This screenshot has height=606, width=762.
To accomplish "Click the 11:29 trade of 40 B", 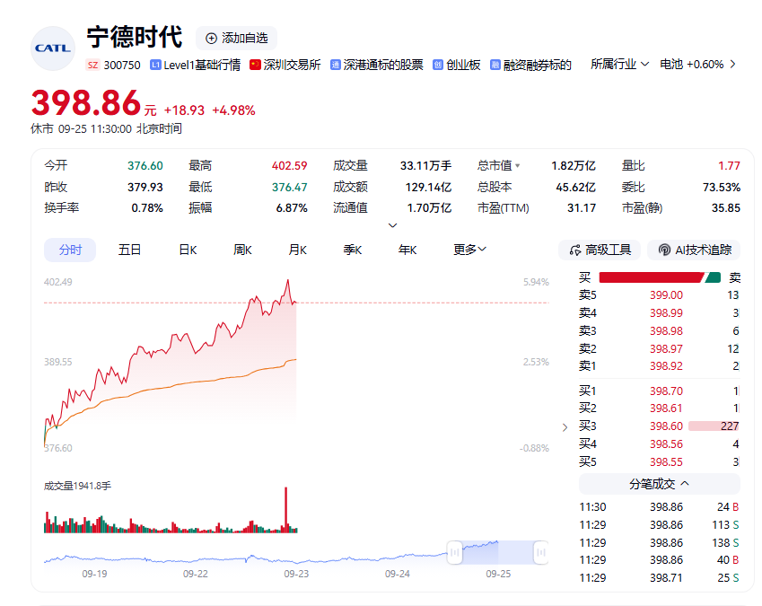I will (659, 560).
